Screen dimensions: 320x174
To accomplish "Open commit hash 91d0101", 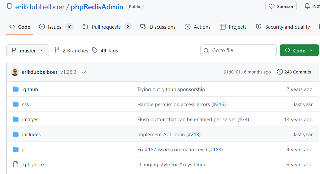I will tap(232, 72).
